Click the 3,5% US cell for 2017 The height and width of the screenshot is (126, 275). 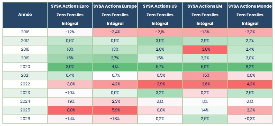click(160, 41)
